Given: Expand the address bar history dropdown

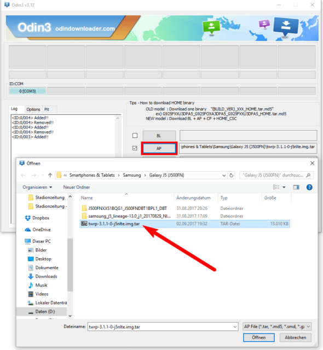Looking at the screenshot, I should [x=224, y=176].
